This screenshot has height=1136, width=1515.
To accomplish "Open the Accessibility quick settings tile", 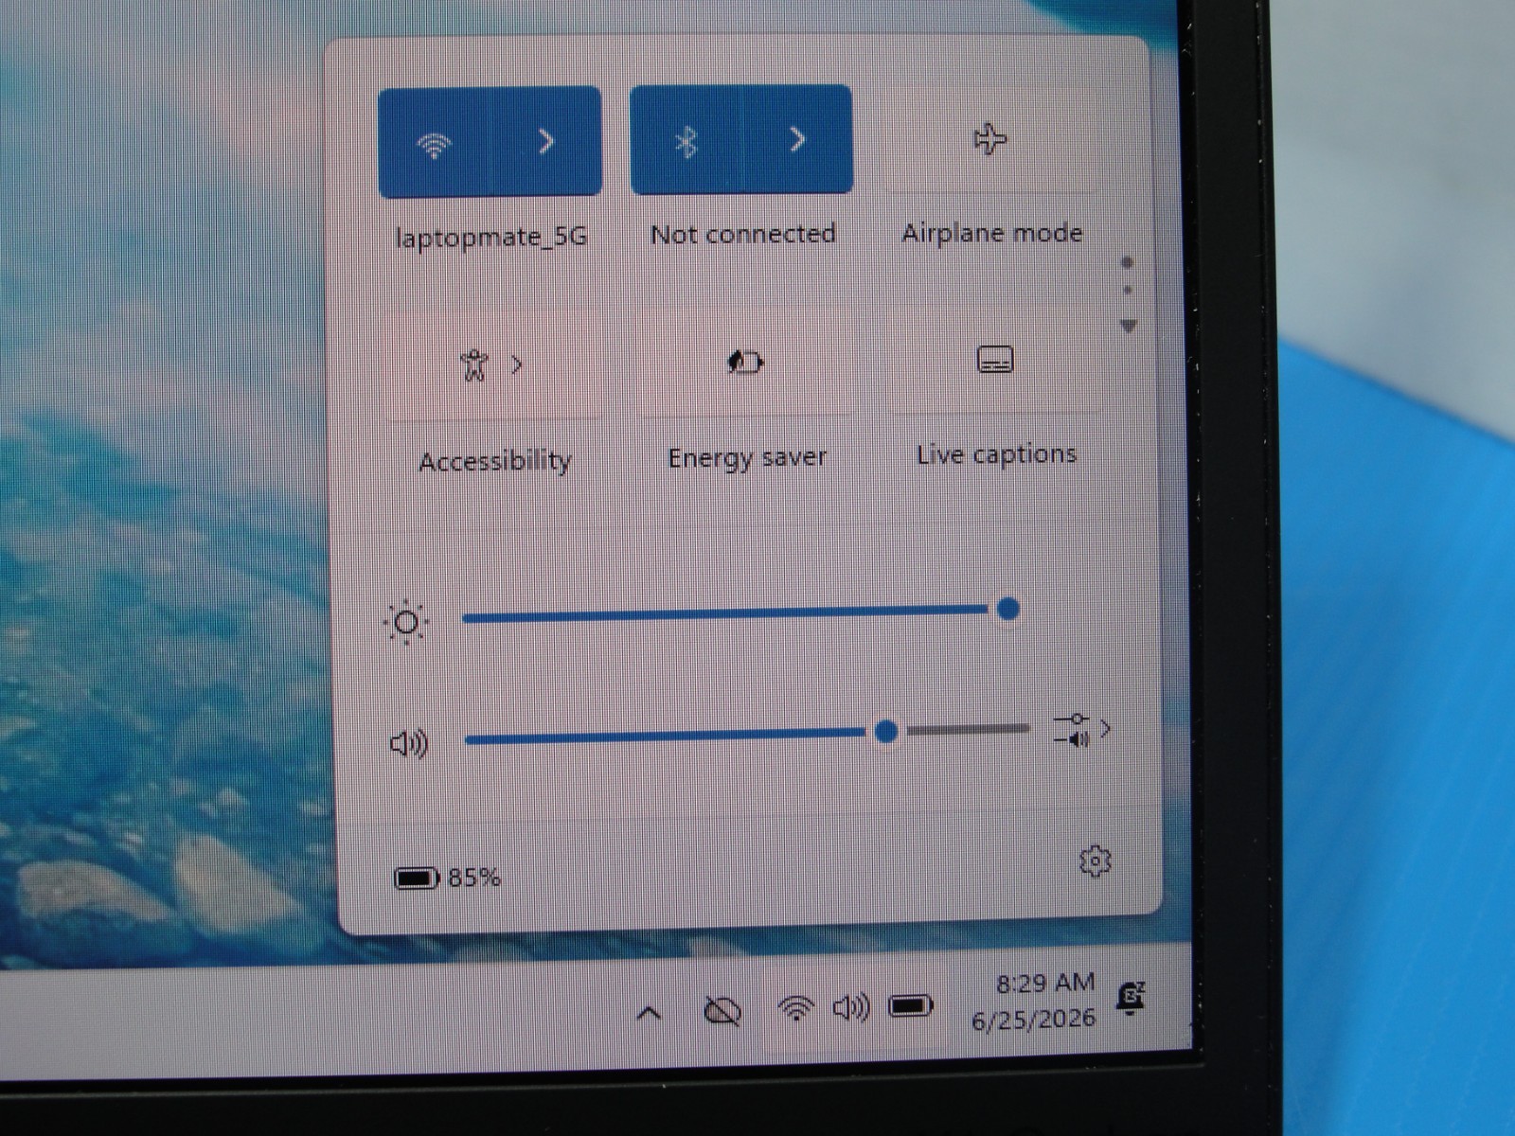I will click(x=492, y=364).
